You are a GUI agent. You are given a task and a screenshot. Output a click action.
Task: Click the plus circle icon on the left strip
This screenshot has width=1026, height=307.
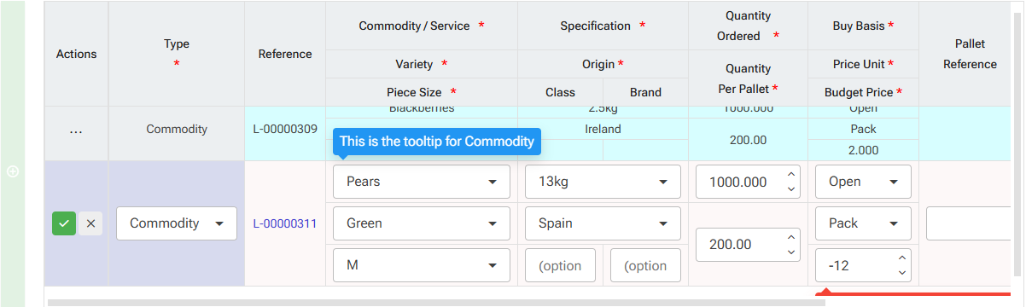(13, 171)
